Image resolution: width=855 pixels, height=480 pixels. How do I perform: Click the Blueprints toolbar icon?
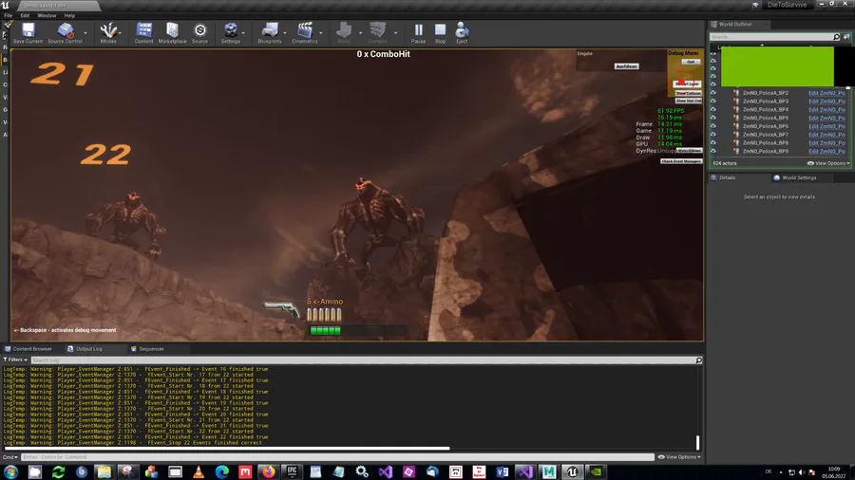point(270,32)
